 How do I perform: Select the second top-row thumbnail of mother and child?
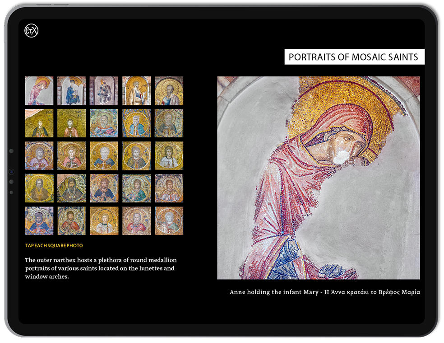(71, 90)
